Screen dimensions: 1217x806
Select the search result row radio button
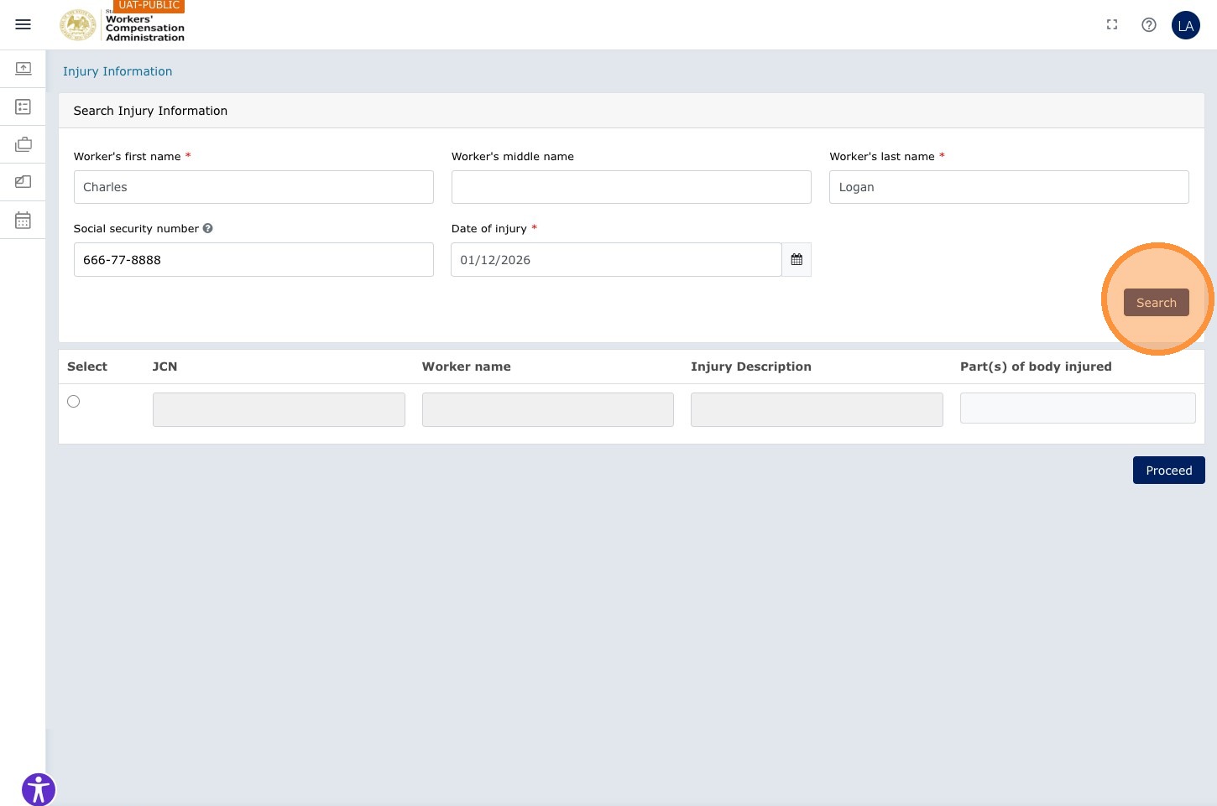point(74,402)
